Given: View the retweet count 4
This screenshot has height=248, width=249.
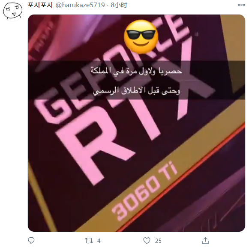Looking at the screenshot, I should pos(99,241).
